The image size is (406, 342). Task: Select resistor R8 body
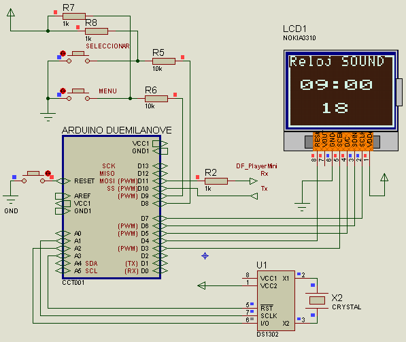[x=97, y=31]
